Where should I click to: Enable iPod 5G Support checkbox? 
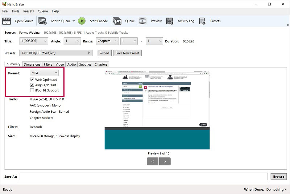(x=32, y=91)
